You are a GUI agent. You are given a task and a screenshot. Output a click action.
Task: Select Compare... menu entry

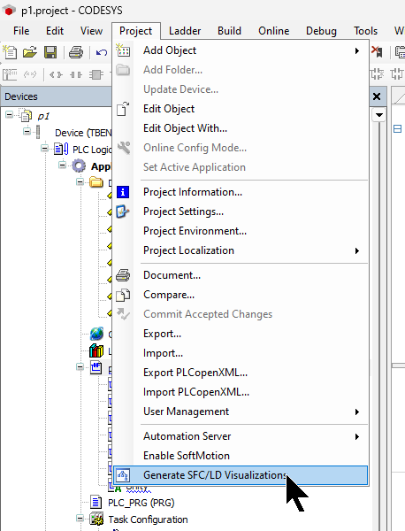[241, 295]
